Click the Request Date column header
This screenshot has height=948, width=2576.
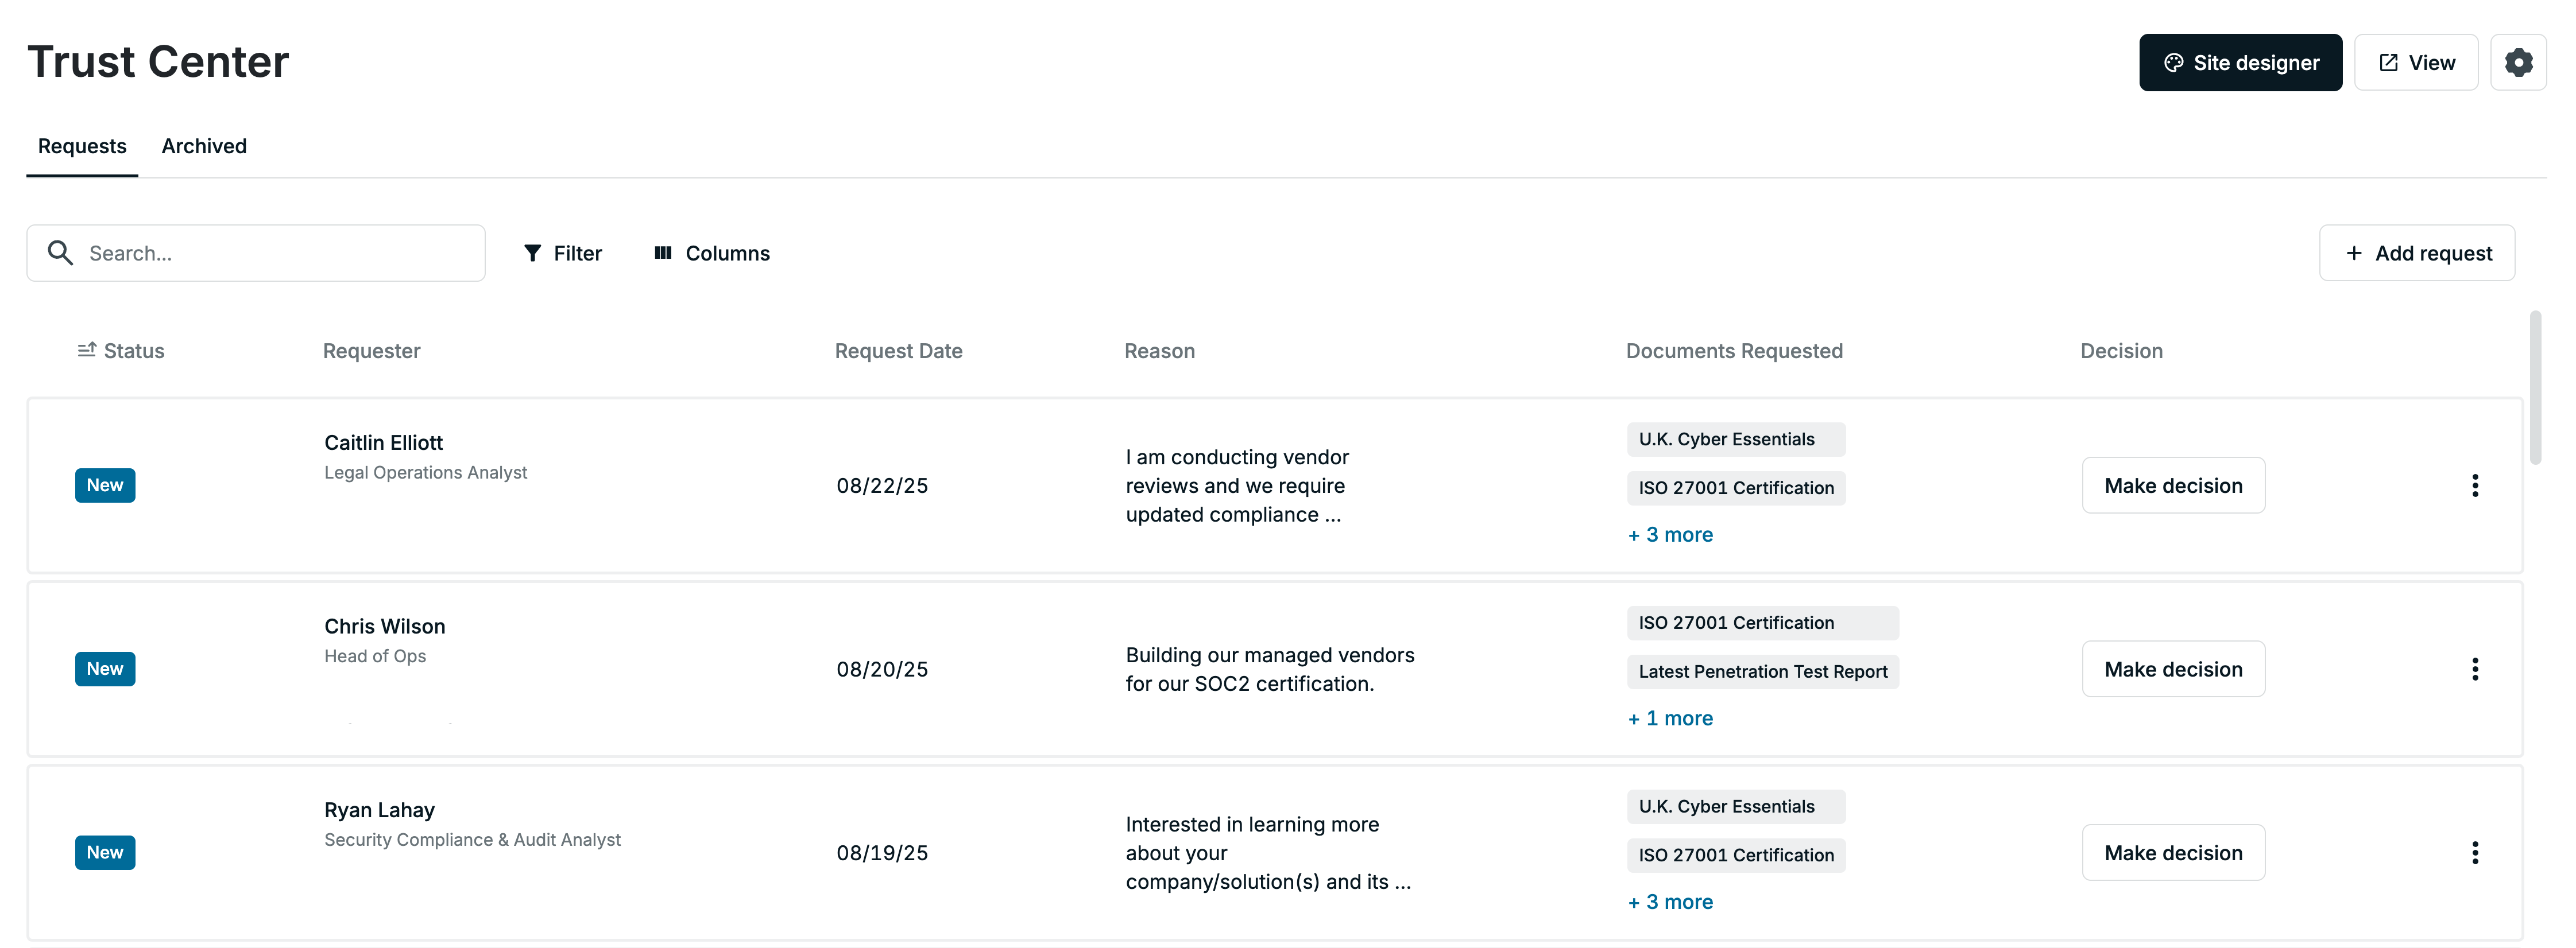898,351
